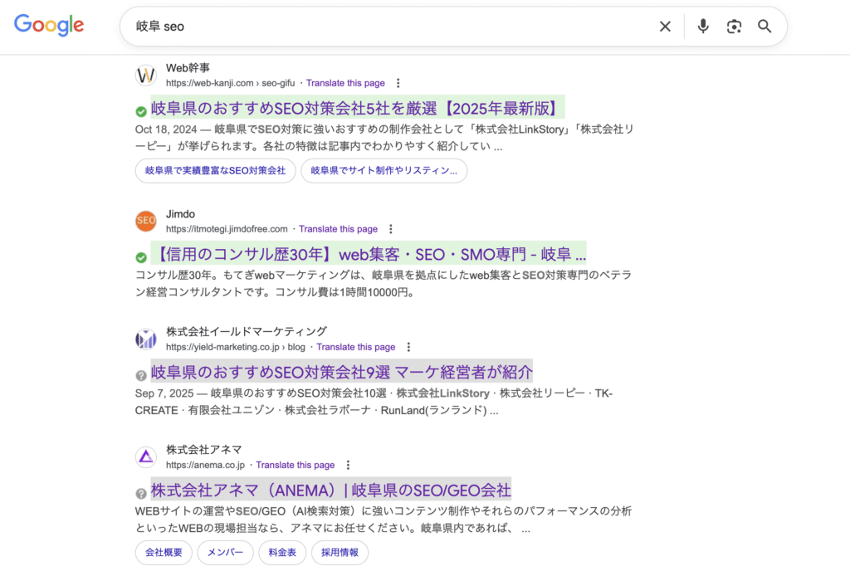Click the orange Jimdo SEO favicon
The width and height of the screenshot is (850, 576).
(146, 221)
